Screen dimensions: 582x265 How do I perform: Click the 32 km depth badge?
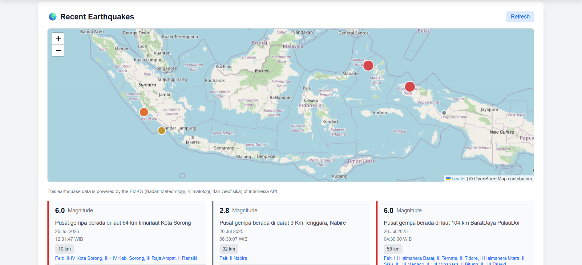tap(229, 249)
